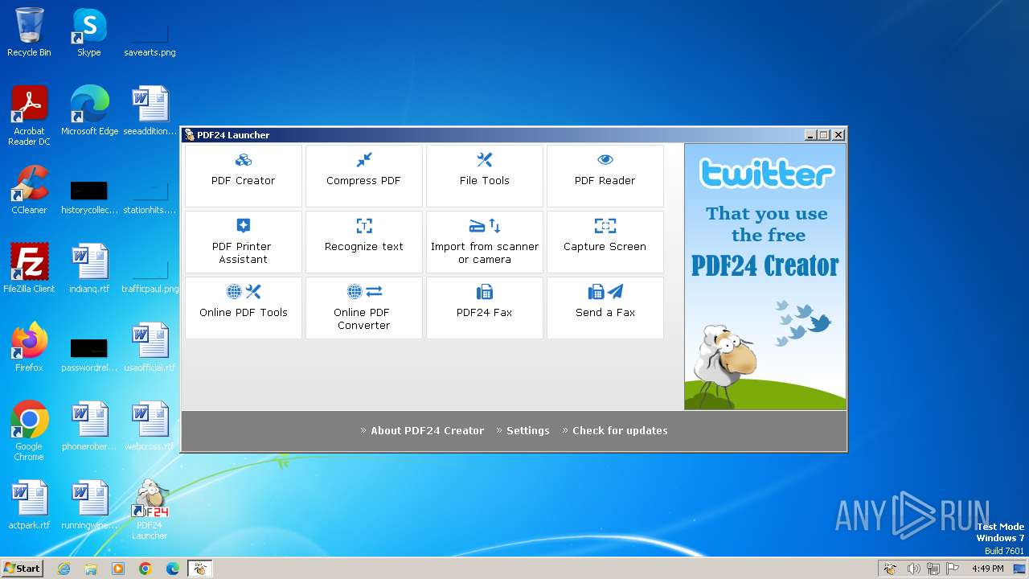Open Settings link in launcher footer

tap(528, 430)
